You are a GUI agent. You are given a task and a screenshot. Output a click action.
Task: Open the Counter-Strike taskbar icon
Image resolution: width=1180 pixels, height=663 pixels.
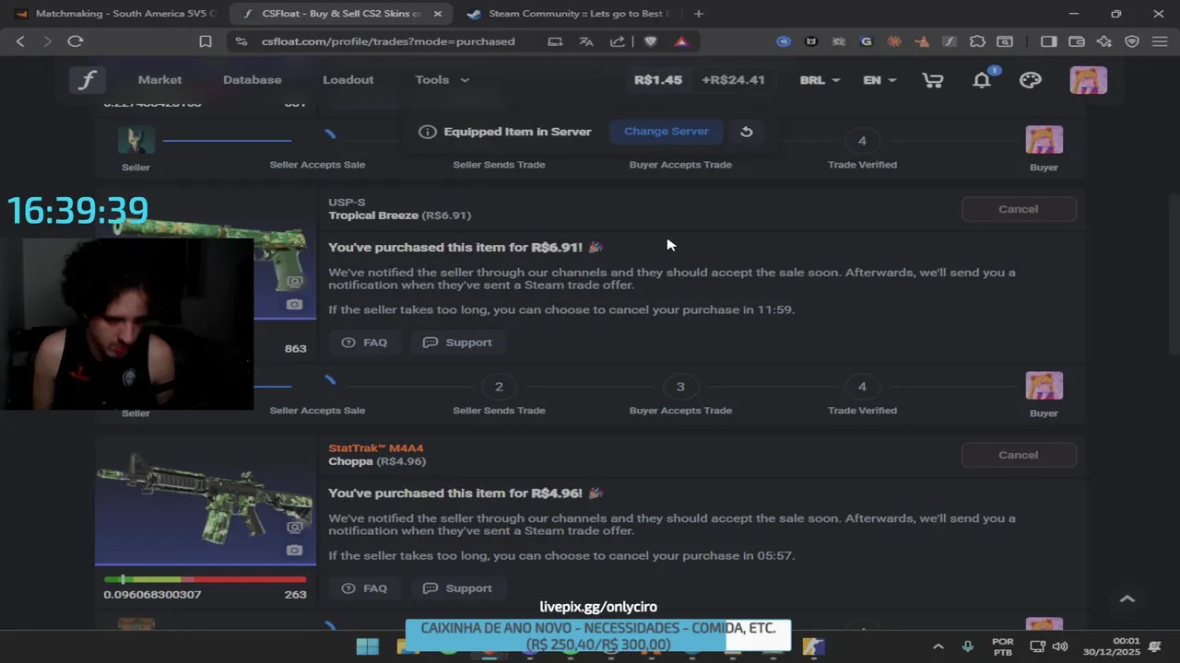click(813, 646)
